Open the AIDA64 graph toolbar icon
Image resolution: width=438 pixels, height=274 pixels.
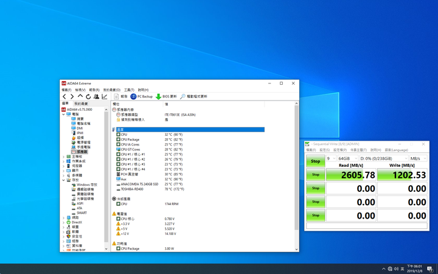pyautogui.click(x=105, y=96)
